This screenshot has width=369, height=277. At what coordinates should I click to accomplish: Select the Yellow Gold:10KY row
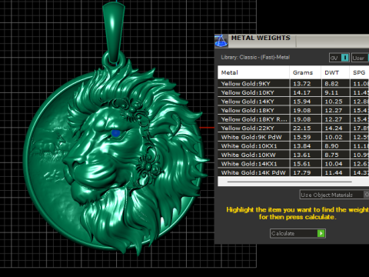(x=294, y=92)
